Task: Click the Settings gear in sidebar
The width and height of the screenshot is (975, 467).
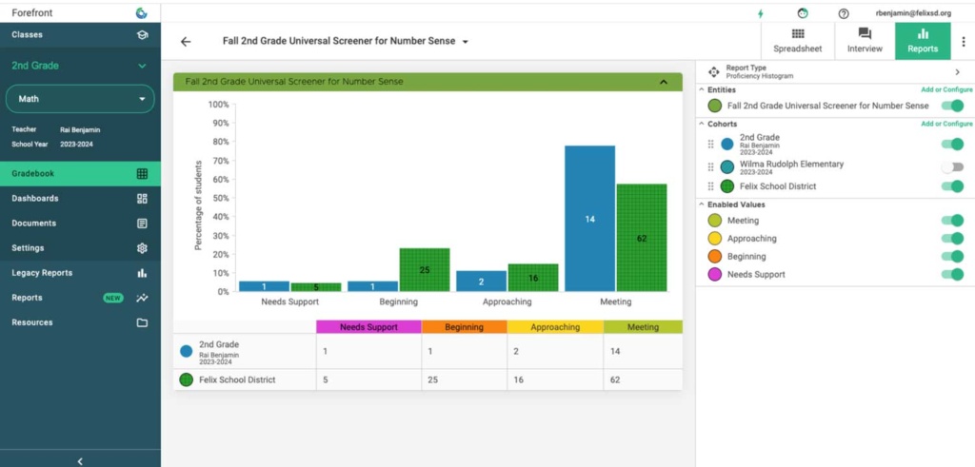Action: tap(142, 248)
